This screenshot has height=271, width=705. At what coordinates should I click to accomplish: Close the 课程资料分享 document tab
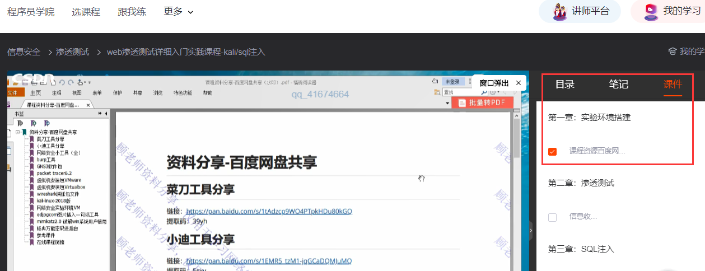pyautogui.click(x=88, y=105)
